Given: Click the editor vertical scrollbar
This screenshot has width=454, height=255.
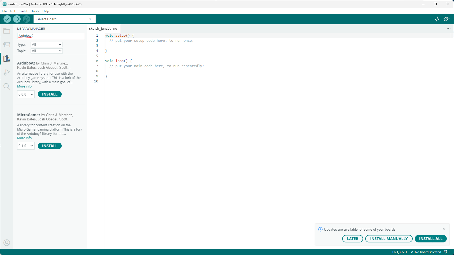Looking at the screenshot, I should tap(452, 141).
